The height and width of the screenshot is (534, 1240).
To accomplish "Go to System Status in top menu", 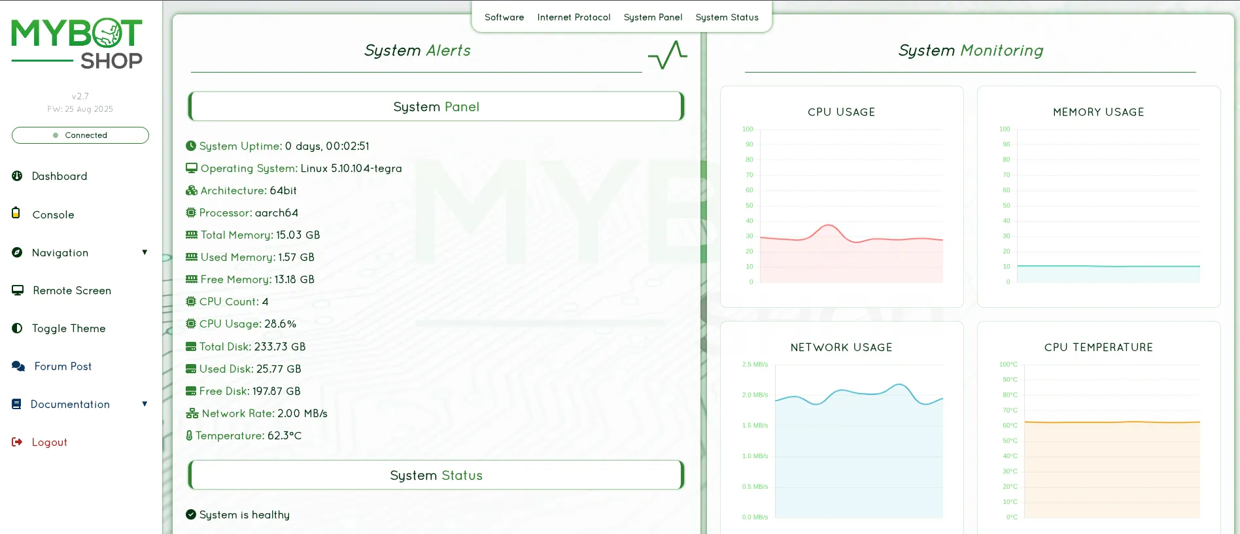I will coord(727,17).
